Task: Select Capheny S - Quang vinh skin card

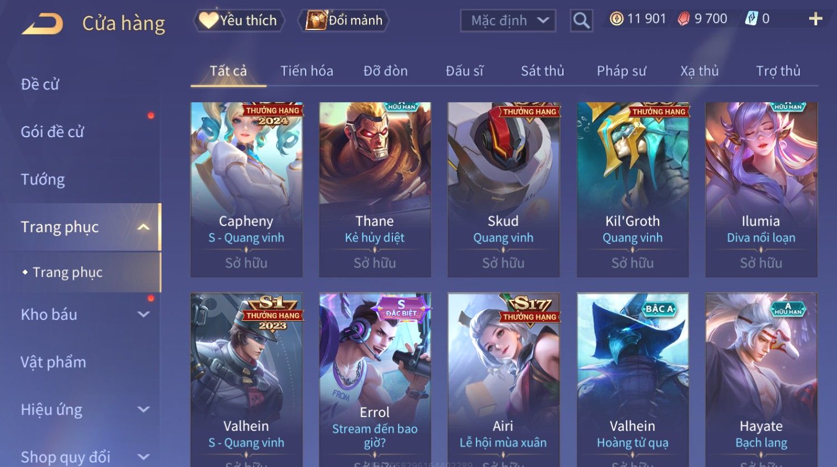Action: pyautogui.click(x=246, y=189)
